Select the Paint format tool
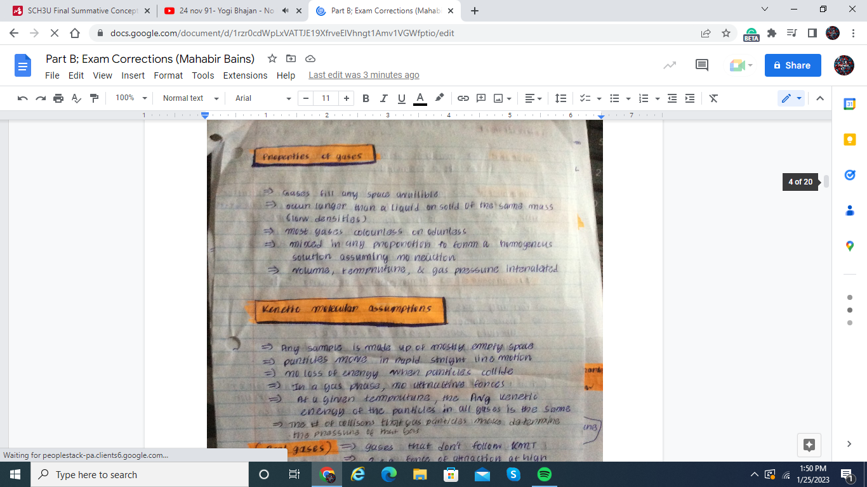Image resolution: width=867 pixels, height=487 pixels. [x=95, y=98]
